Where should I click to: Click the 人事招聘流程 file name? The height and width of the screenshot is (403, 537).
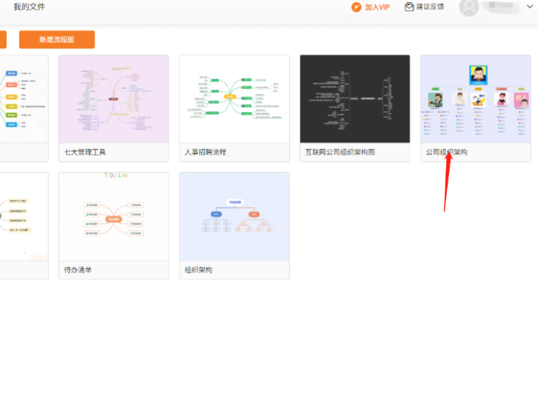[206, 152]
